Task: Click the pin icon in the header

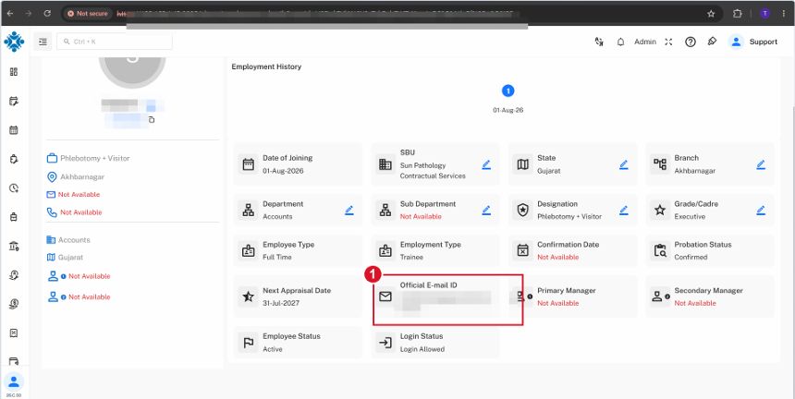Action: point(712,42)
